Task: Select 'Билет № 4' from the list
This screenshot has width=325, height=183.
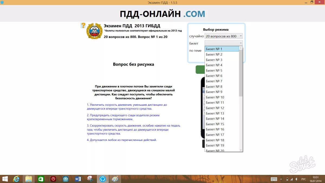Action: coord(222,65)
